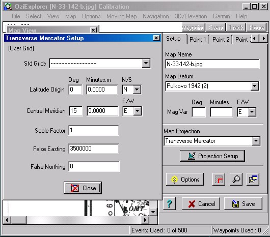Click the False Easting field

click(x=94, y=149)
